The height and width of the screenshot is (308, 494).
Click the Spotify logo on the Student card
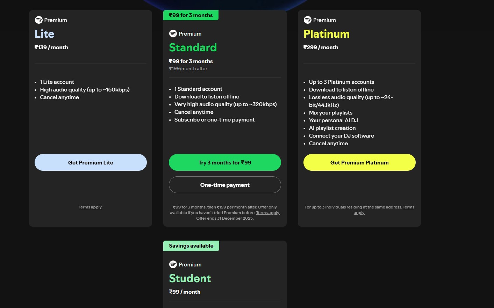point(173,264)
